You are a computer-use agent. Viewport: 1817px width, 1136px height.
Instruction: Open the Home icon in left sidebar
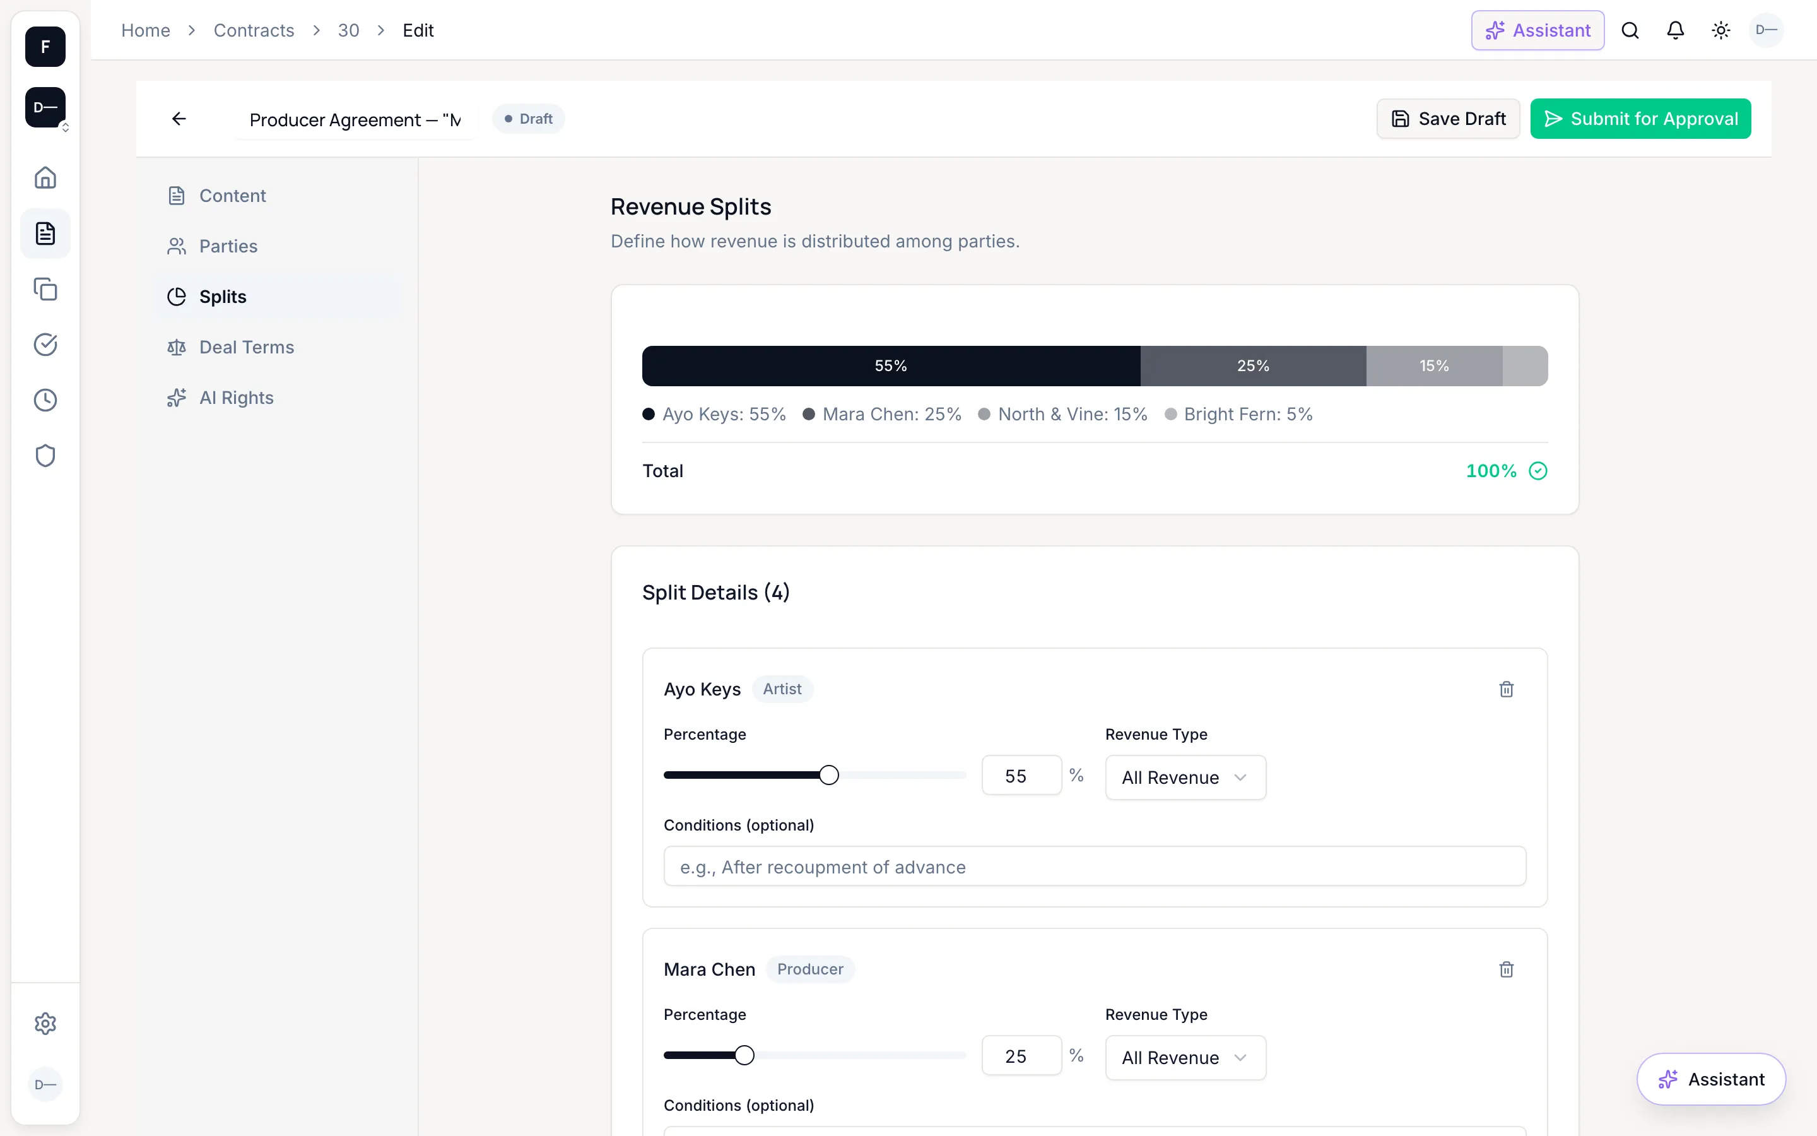[x=45, y=178]
